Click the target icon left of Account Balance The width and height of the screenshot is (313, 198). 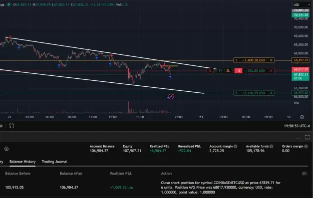[7, 149]
